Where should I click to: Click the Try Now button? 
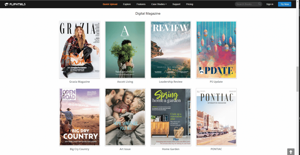coord(284,4)
